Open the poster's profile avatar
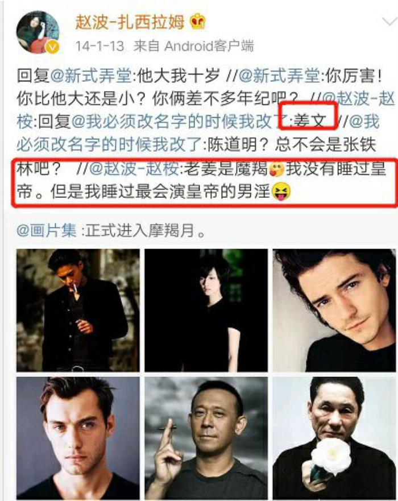The width and height of the screenshot is (398, 501). (x=38, y=32)
